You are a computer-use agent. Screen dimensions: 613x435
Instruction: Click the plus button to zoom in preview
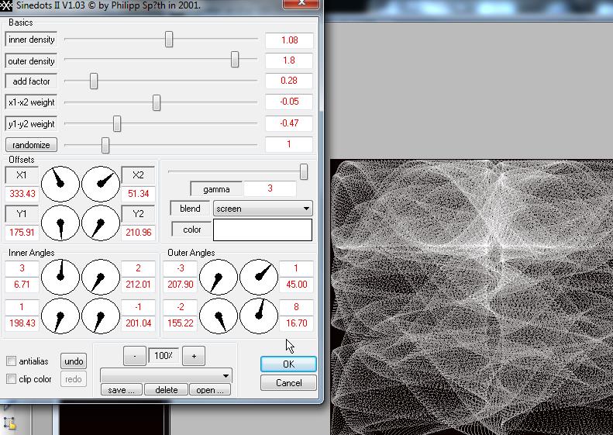pyautogui.click(x=194, y=356)
